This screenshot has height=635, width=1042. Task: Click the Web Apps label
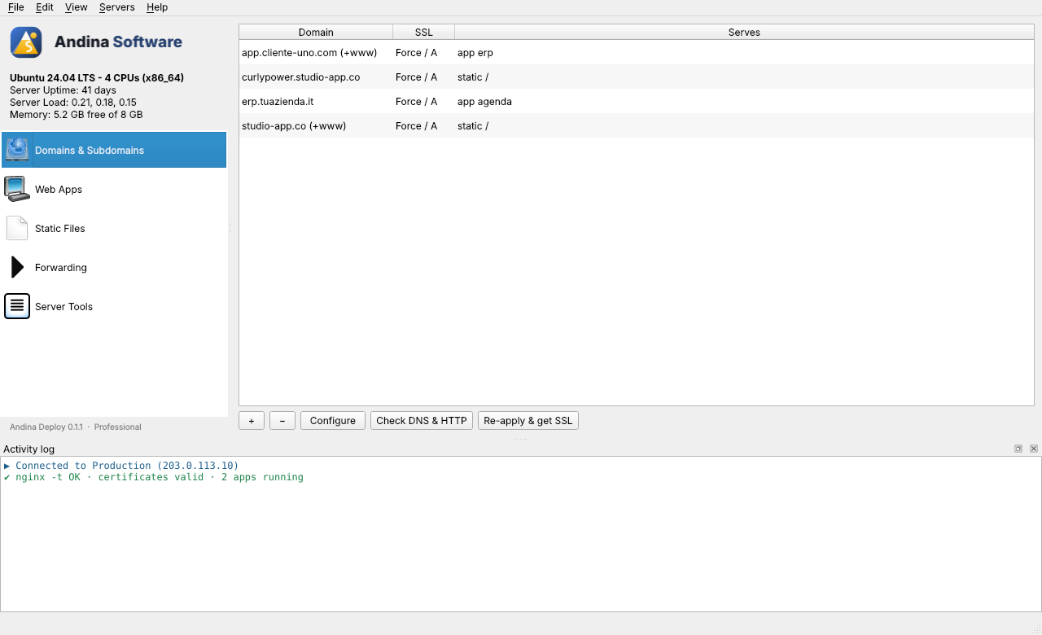tap(59, 189)
